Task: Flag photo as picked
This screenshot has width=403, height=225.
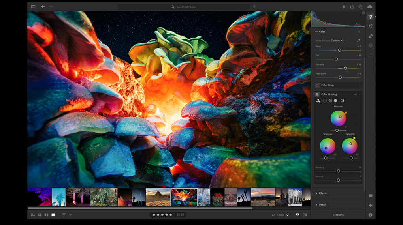Action: 178,215
